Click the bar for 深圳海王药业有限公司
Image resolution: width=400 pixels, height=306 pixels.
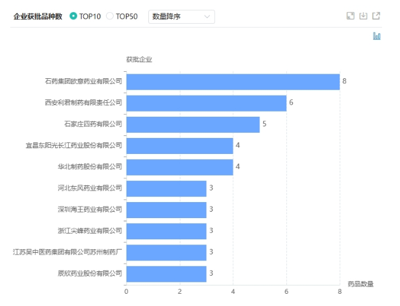(166, 210)
